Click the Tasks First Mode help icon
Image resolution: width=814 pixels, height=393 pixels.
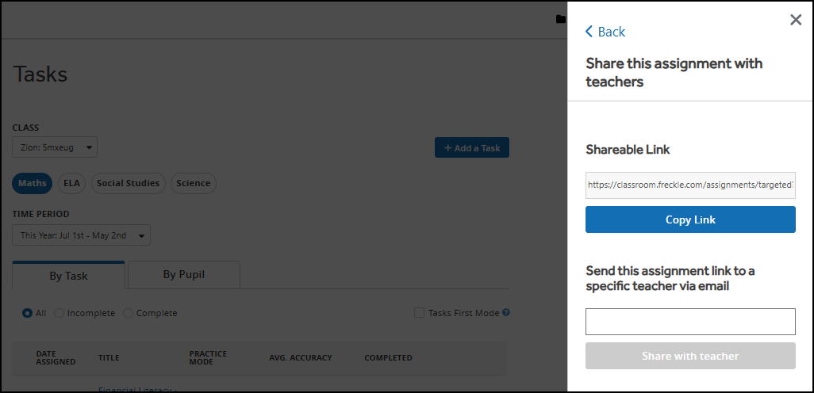point(506,313)
